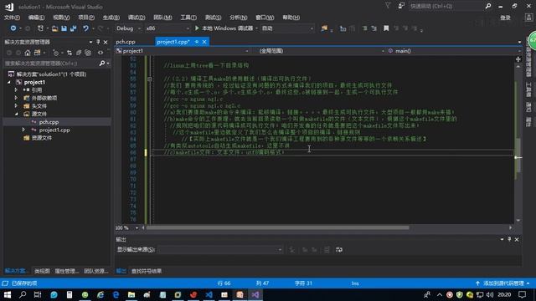Click the Home icon in Solution Explorer
Image resolution: width=536 pixels, height=301 pixels.
(x=28, y=53)
